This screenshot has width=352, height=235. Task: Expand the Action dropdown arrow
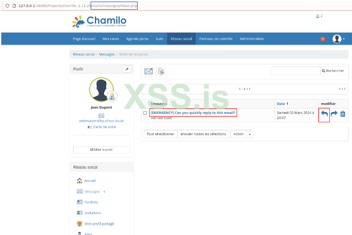(x=250, y=134)
